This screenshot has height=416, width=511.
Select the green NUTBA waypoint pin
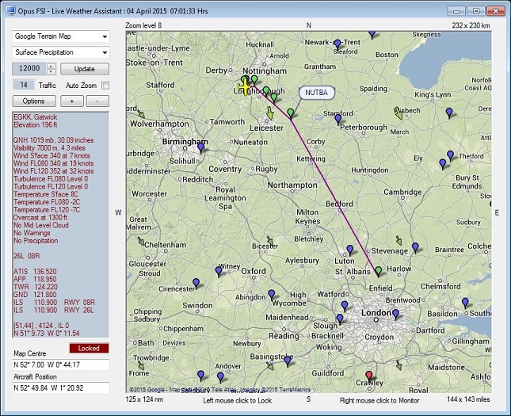point(291,113)
